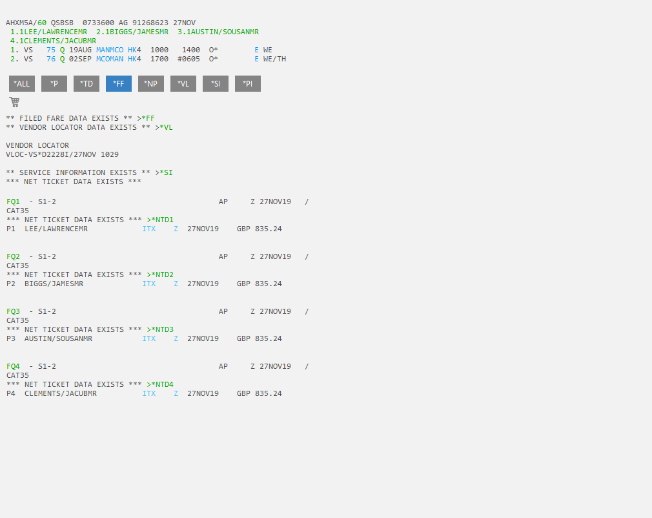Image resolution: width=652 pixels, height=518 pixels.
Task: Click arrival time #0605
Action: pyautogui.click(x=188, y=59)
